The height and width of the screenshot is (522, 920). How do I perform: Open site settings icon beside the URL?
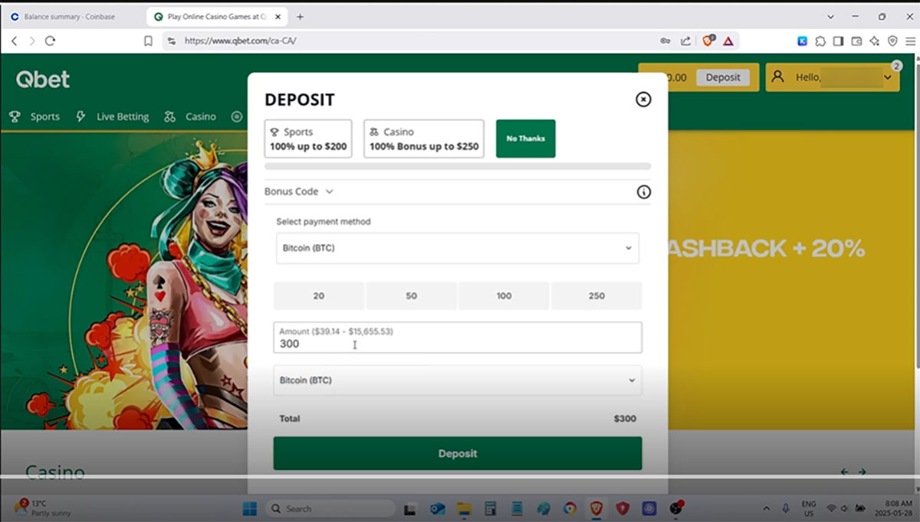[172, 41]
